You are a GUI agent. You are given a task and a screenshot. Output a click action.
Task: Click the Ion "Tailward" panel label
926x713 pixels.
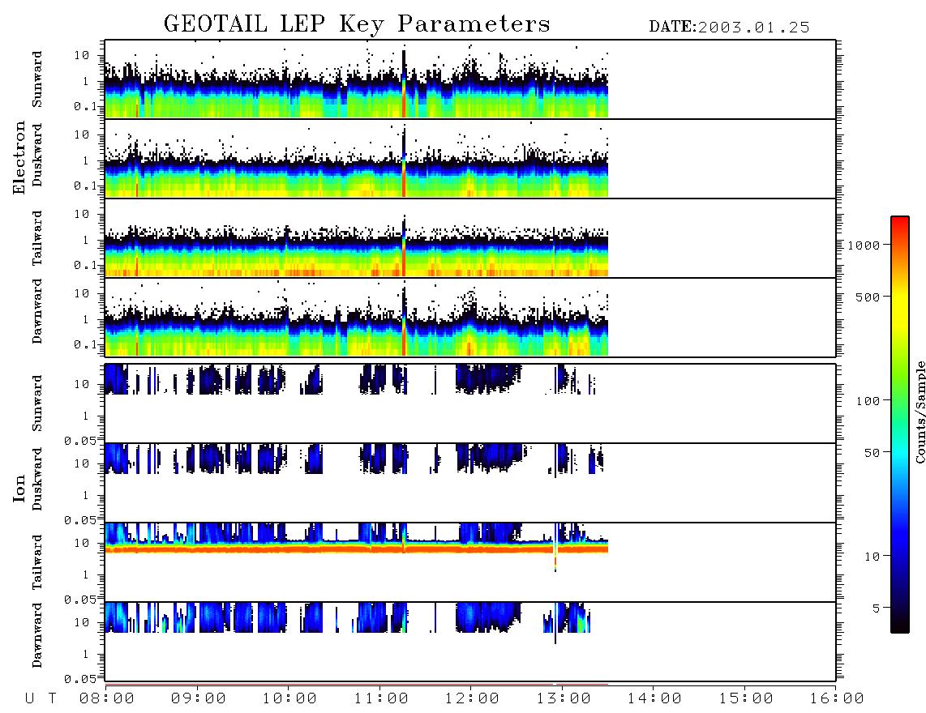(37, 562)
